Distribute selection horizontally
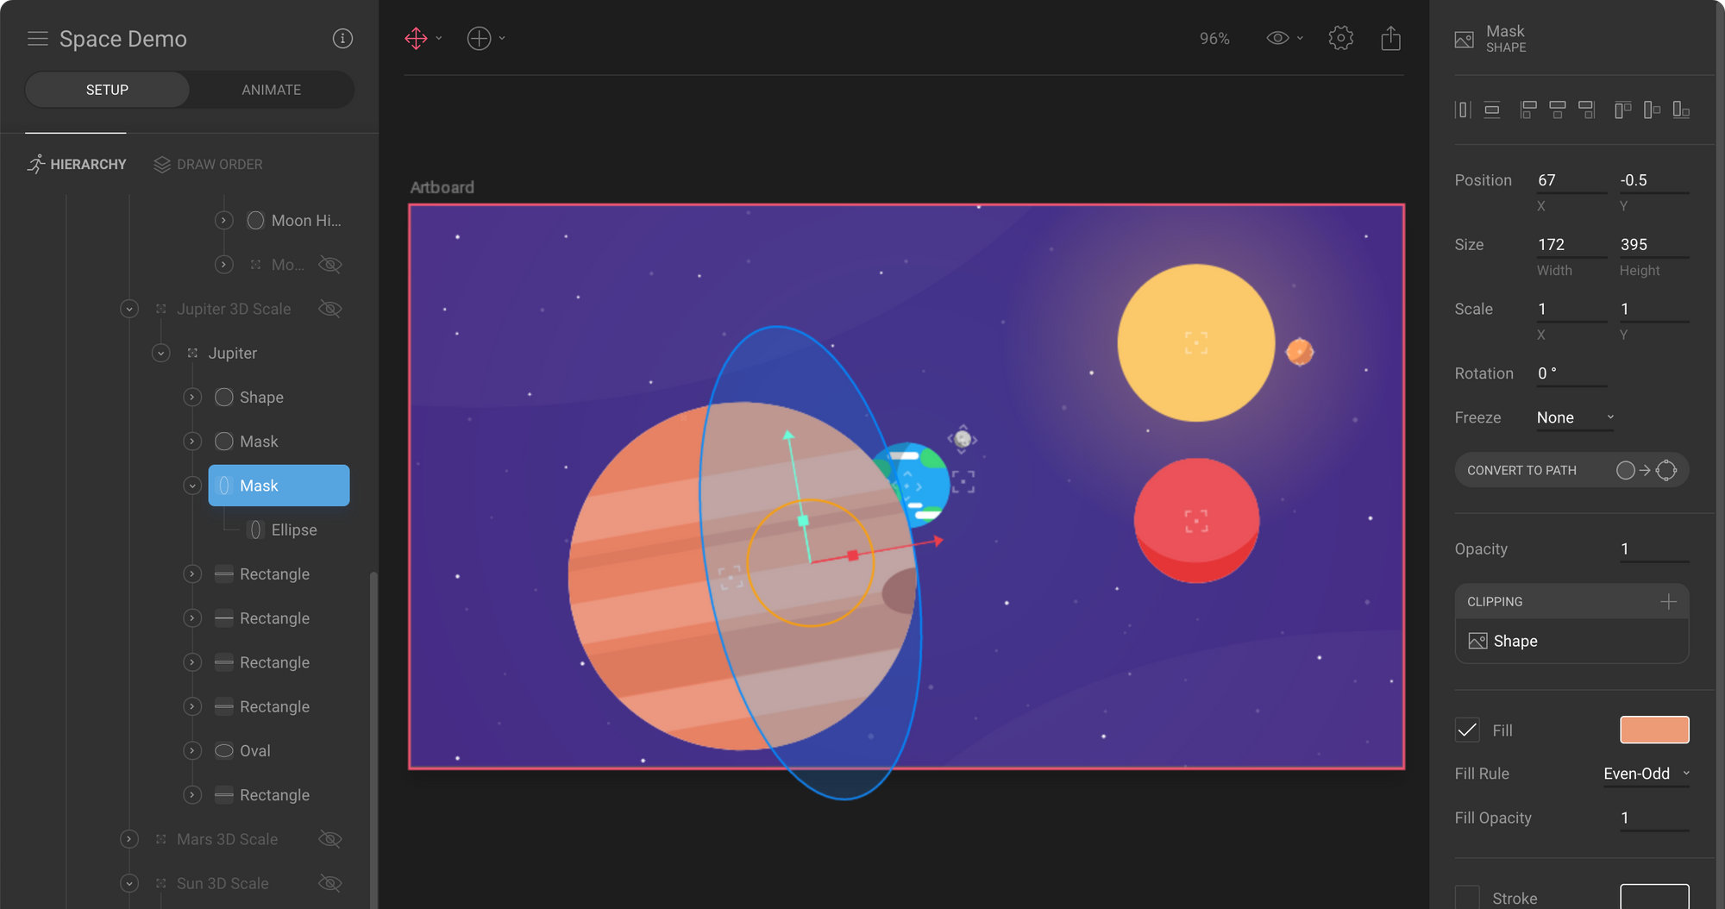This screenshot has height=909, width=1725. 1463,110
